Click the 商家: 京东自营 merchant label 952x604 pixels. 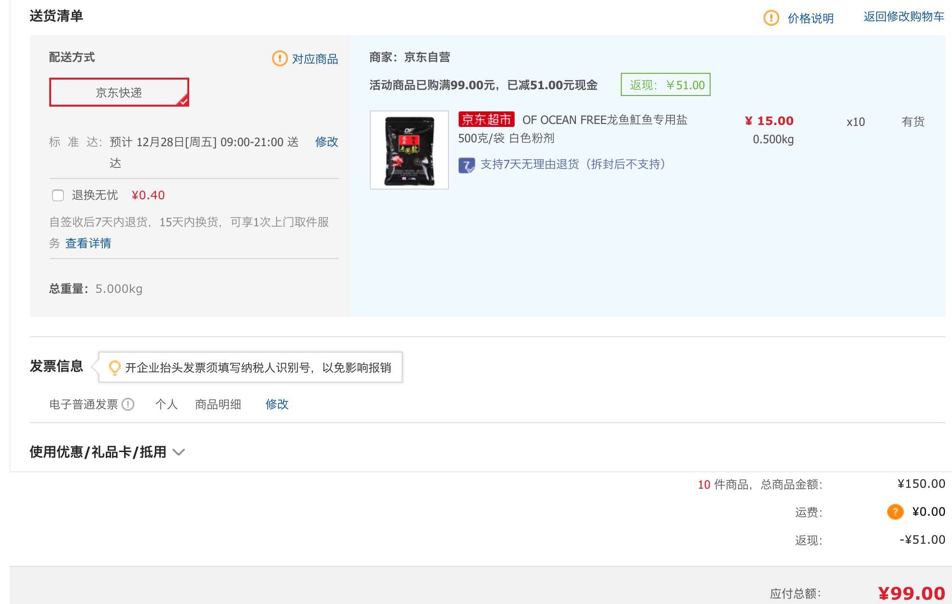pyautogui.click(x=410, y=57)
